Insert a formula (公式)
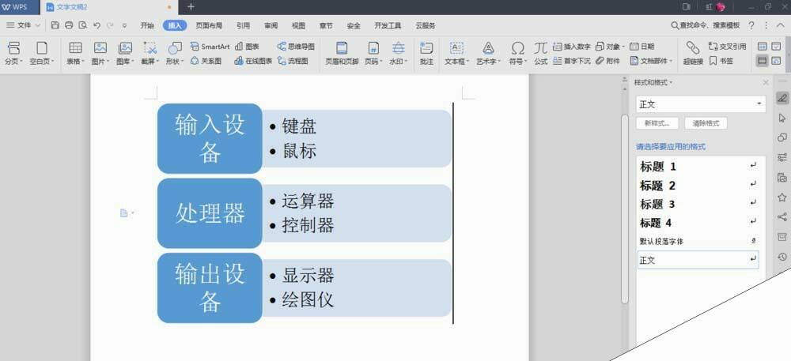Viewport: 791px width, 361px height. (541, 54)
